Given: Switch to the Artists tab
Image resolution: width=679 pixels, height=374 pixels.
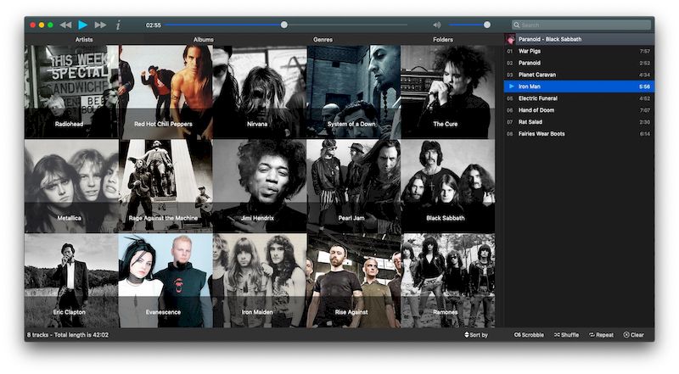Looking at the screenshot, I should click(84, 39).
